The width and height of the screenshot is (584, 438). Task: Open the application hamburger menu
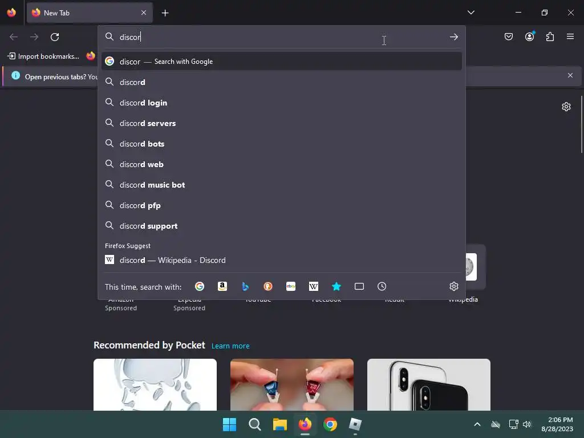point(570,36)
